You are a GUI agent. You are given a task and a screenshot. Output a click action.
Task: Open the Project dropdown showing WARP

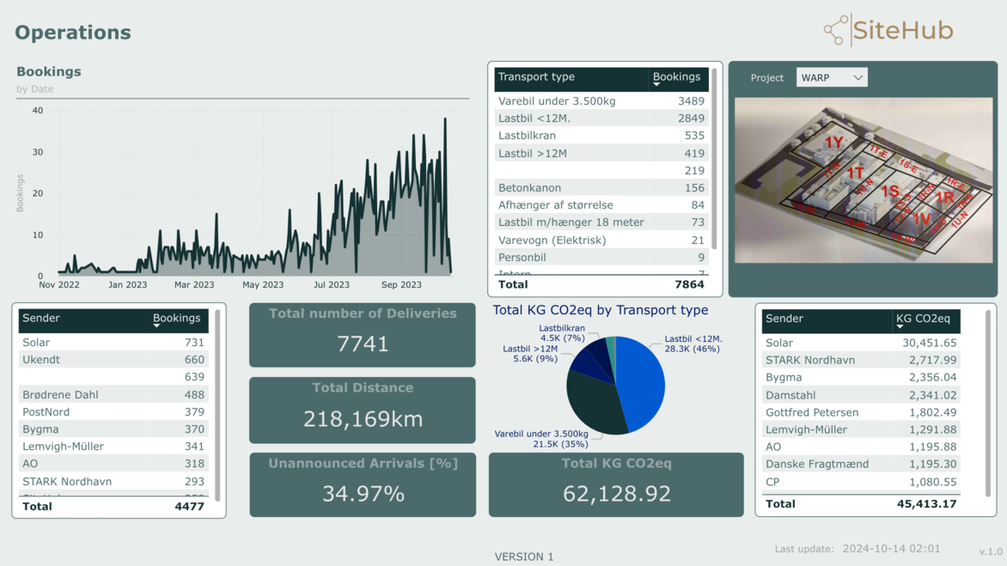(831, 77)
